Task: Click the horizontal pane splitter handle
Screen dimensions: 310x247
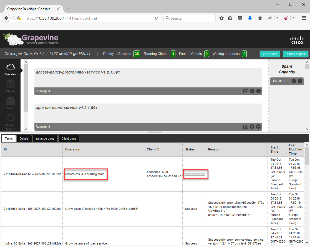Action: click(155, 132)
